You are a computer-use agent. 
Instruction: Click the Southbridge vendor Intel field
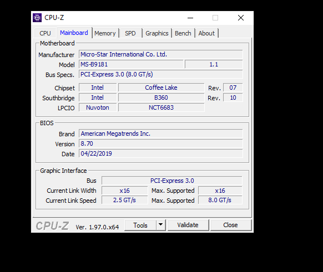[98, 97]
